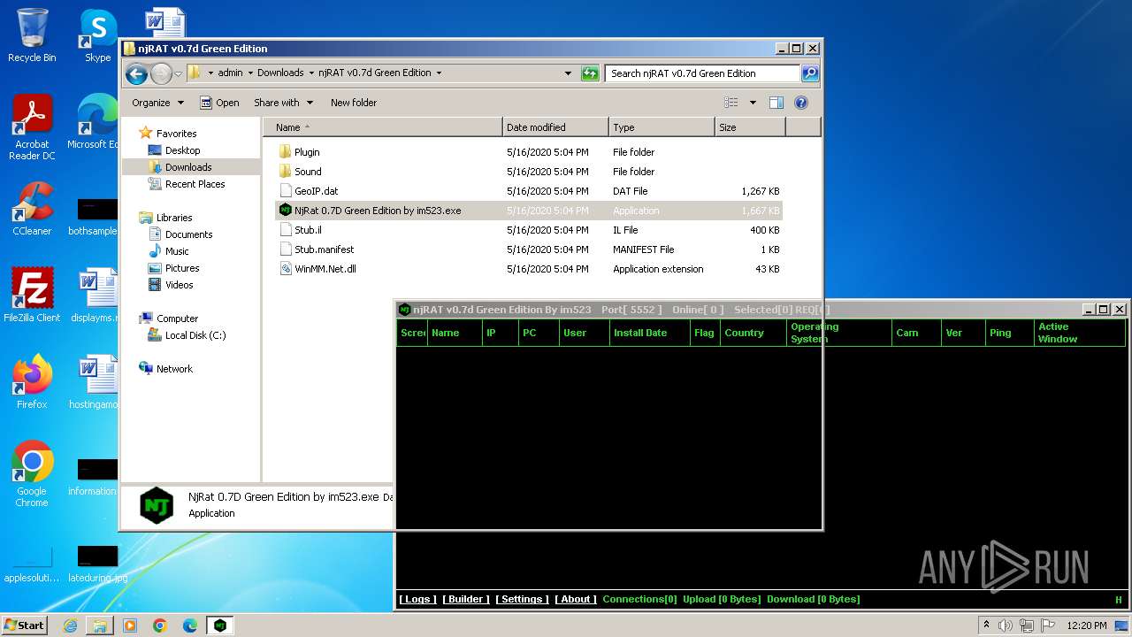
Task: Launch CCleaner from the desktop
Action: [32, 209]
